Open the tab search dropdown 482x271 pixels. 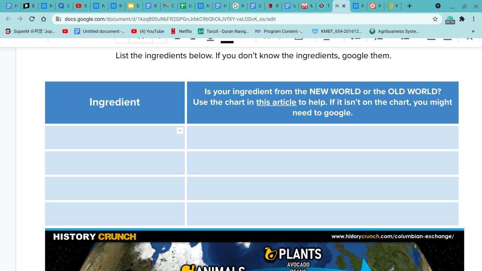click(x=438, y=6)
